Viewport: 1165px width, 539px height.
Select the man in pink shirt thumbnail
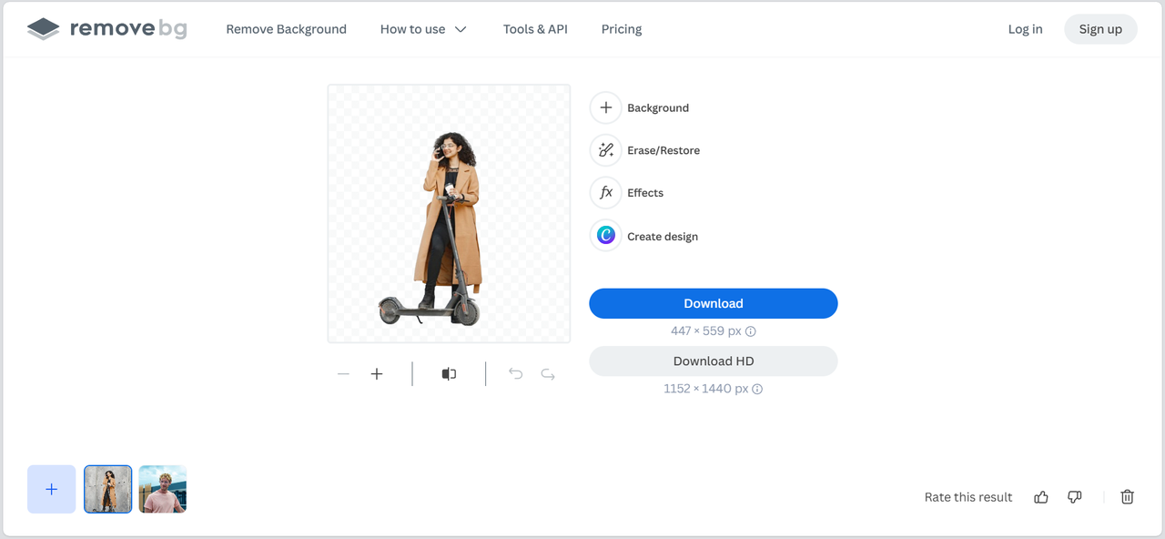(163, 489)
